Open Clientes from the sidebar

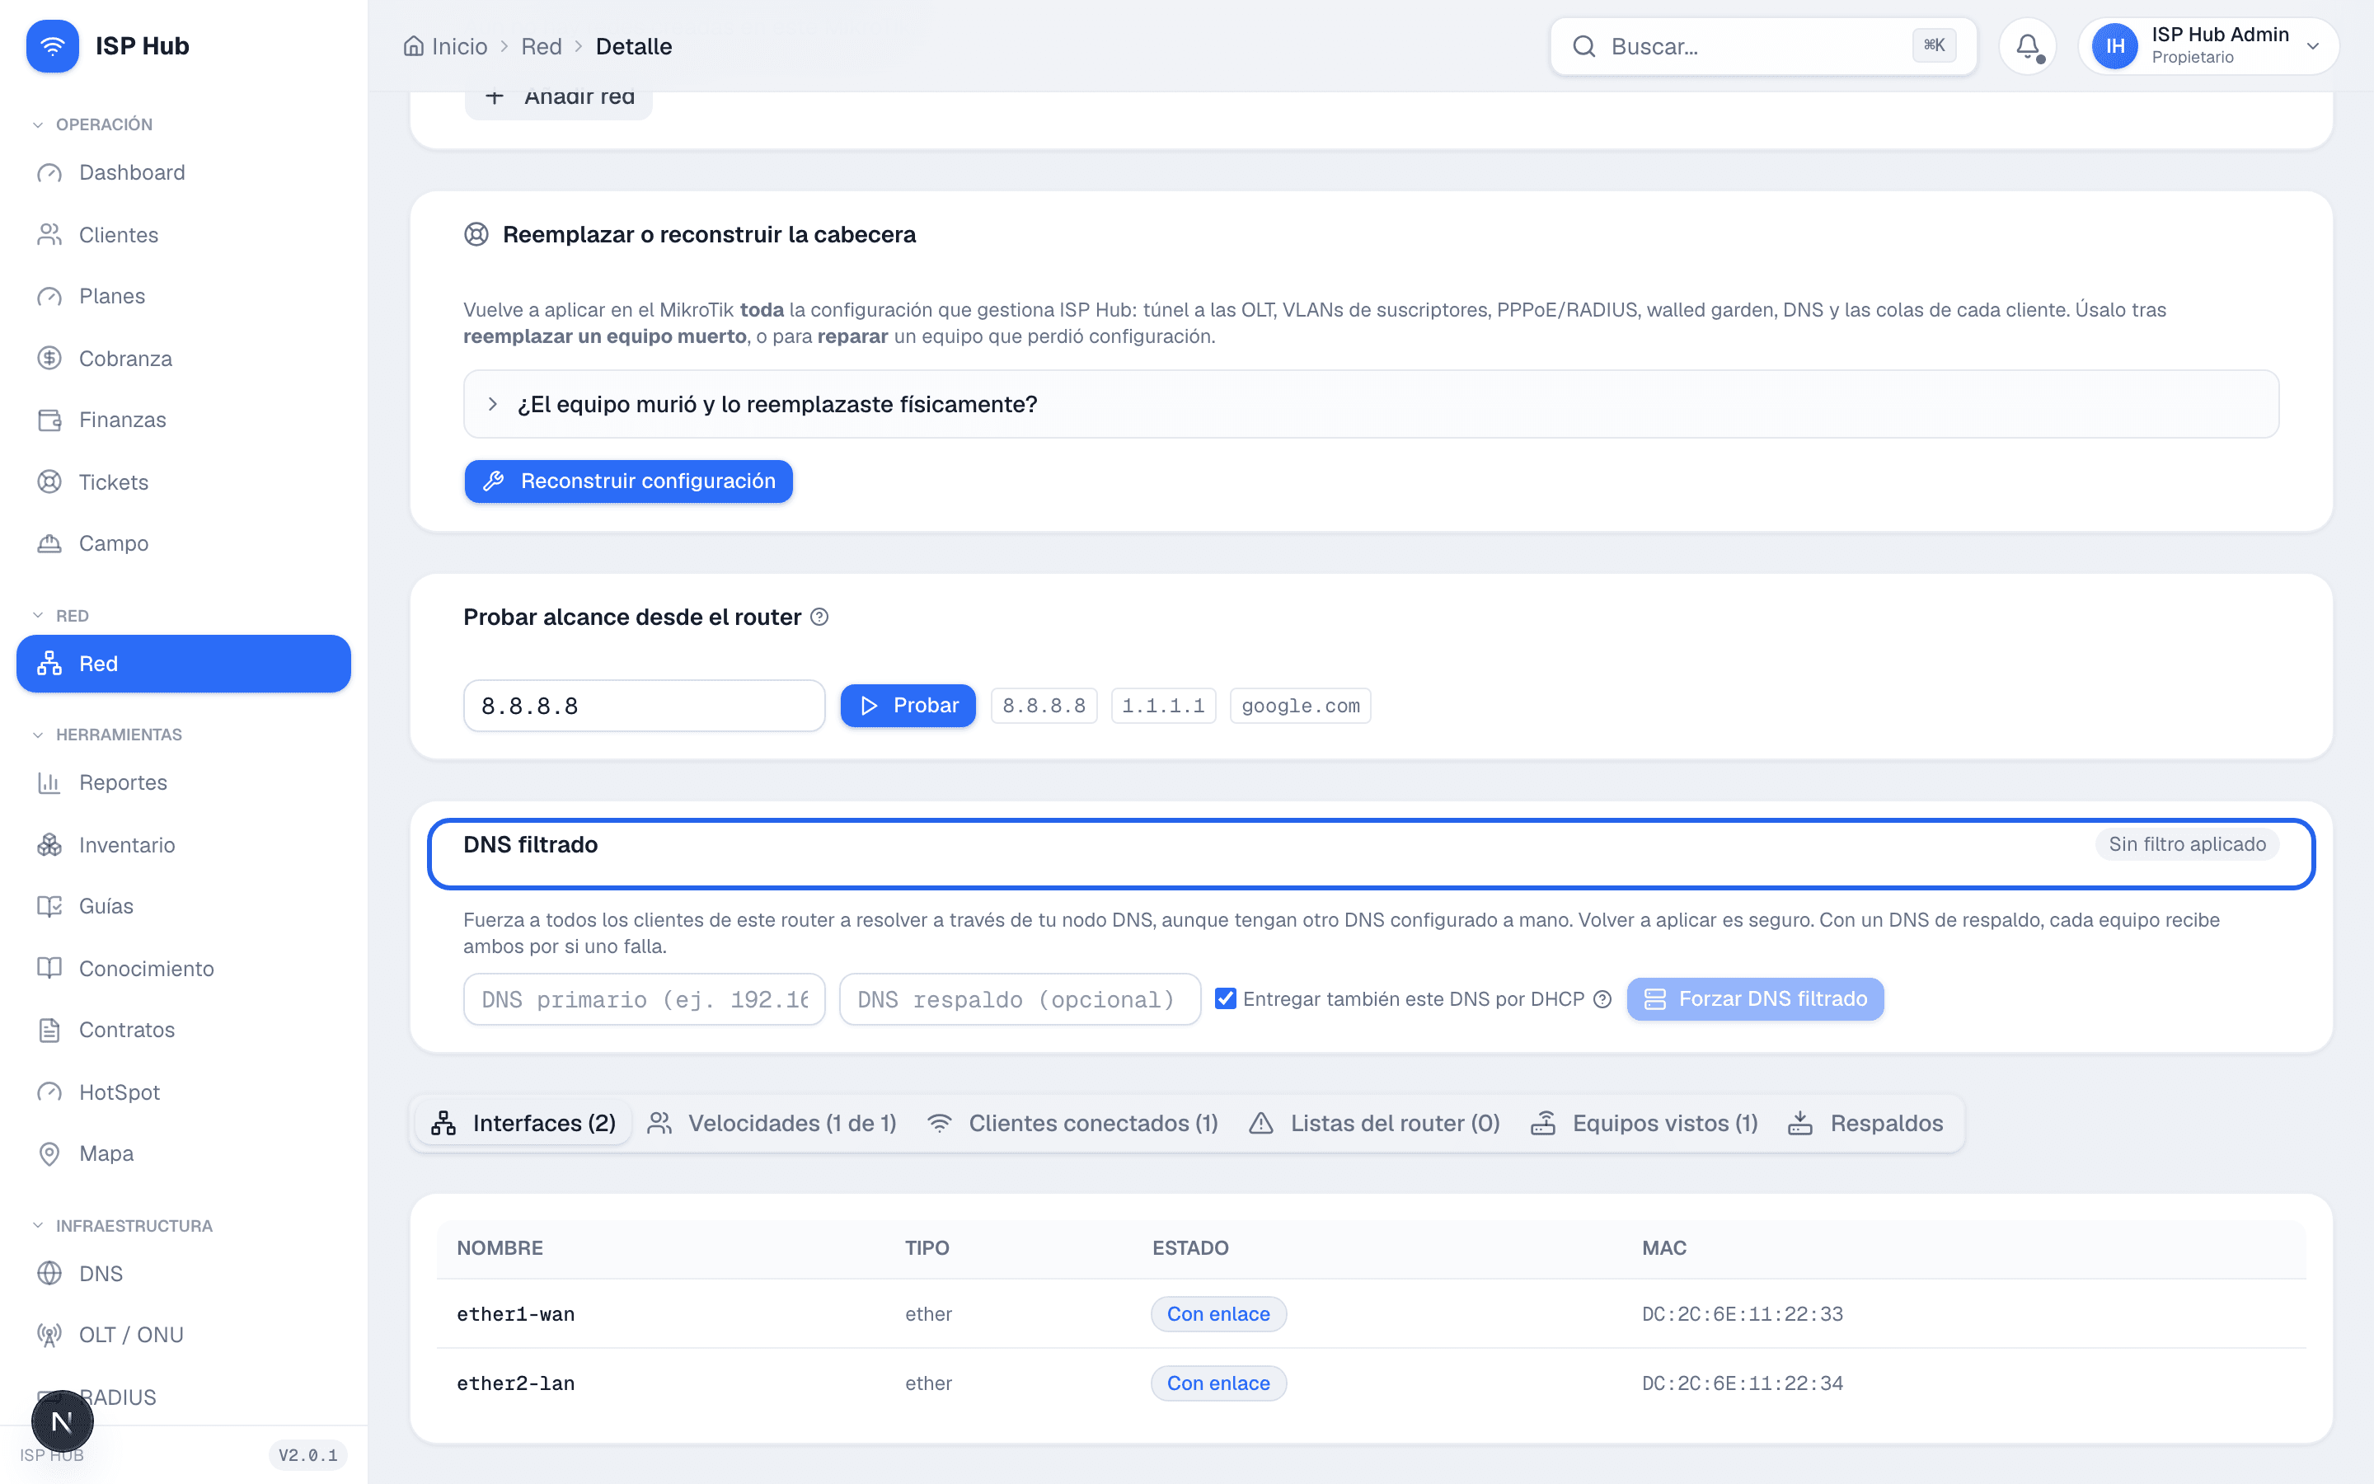[x=184, y=235]
